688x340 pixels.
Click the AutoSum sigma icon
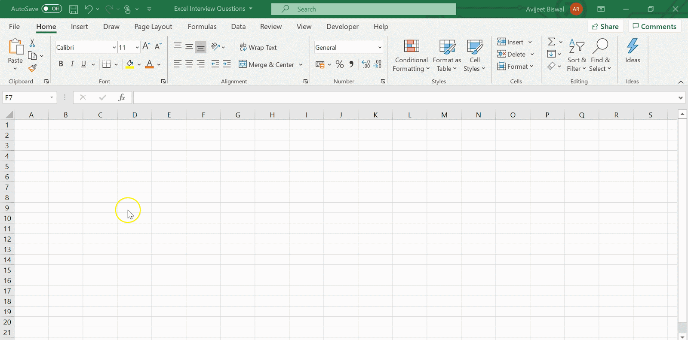pos(551,42)
